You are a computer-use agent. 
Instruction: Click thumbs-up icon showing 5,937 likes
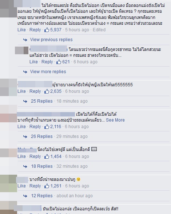(47, 29)
